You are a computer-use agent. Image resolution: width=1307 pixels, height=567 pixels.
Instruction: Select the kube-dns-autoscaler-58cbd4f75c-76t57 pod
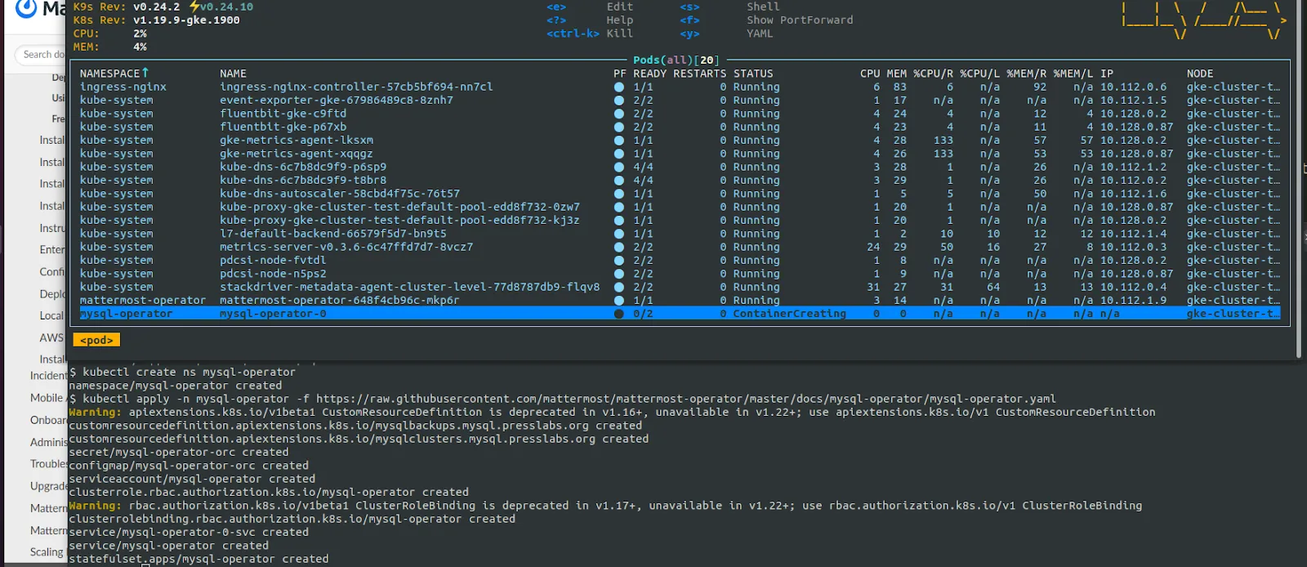tap(340, 194)
